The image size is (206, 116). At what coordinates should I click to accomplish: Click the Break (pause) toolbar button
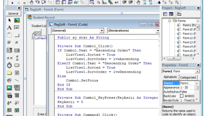click(18, 3)
